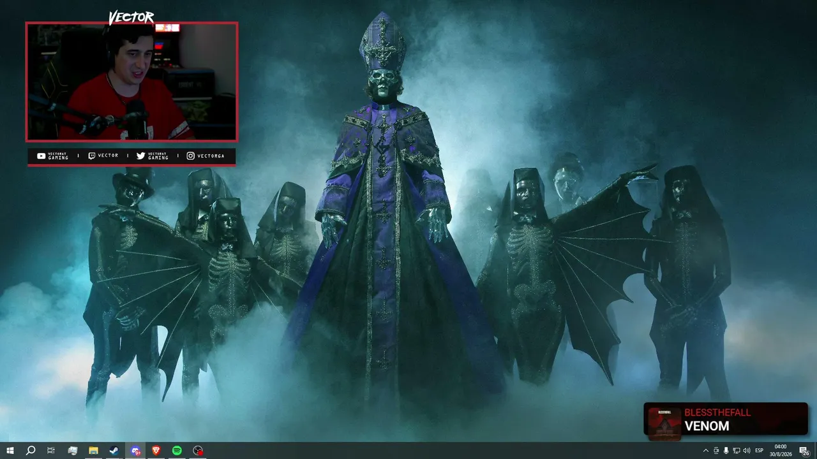Open the clock and date flyout

[x=780, y=451]
